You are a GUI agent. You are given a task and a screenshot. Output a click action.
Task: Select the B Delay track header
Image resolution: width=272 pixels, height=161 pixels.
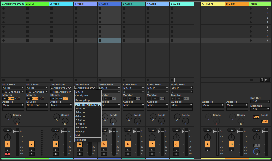click(x=237, y=4)
